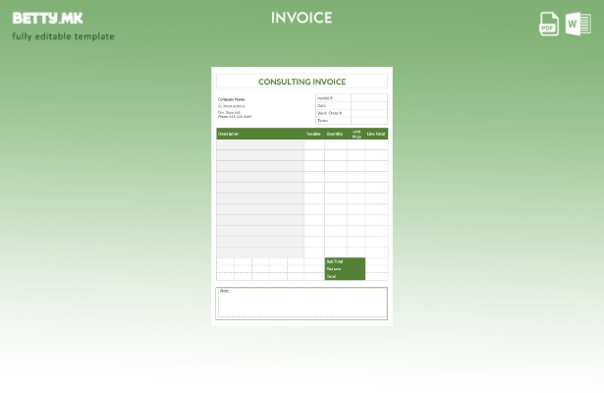Click the Invoice # value field
Image resolution: width=604 pixels, height=393 pixels.
[368, 98]
